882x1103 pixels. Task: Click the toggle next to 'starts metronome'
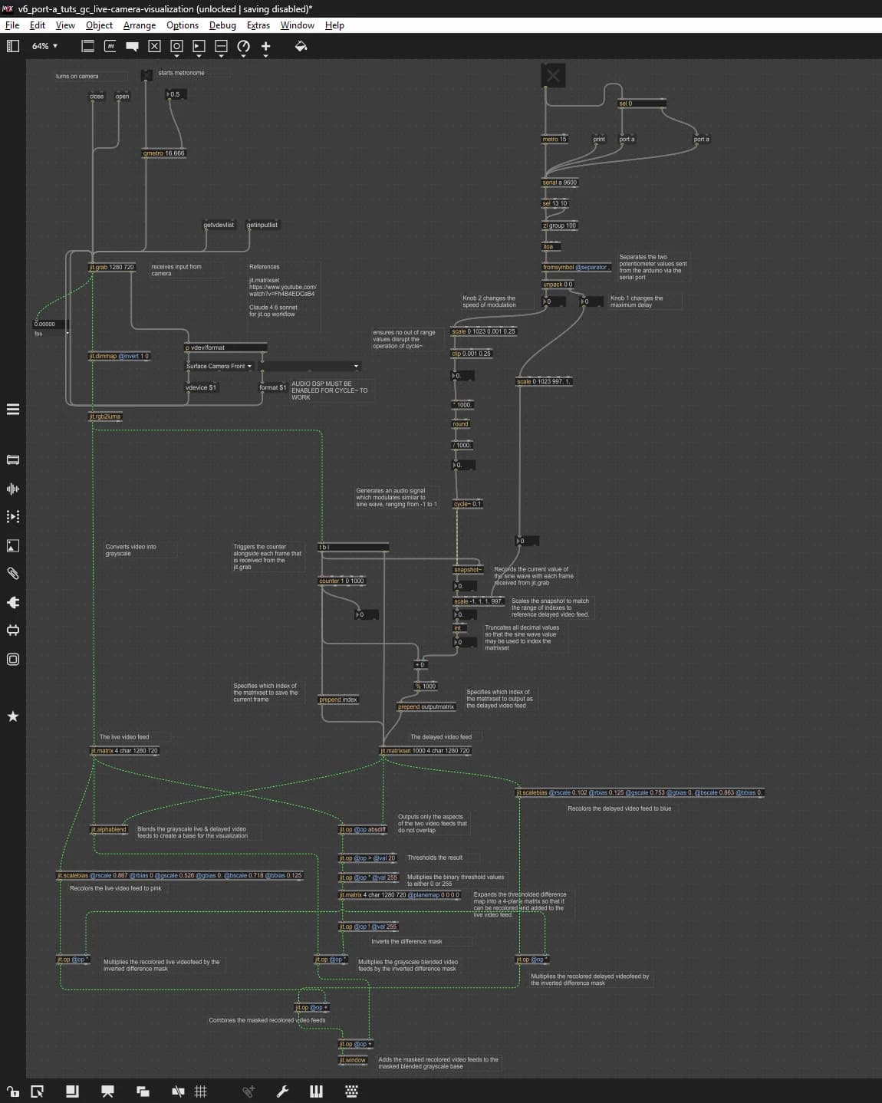coord(146,74)
